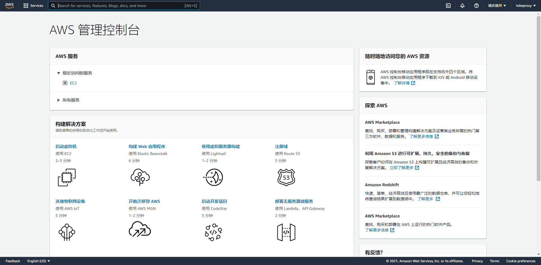
Task: Open the CloudShell terminal icon
Action: [448, 6]
